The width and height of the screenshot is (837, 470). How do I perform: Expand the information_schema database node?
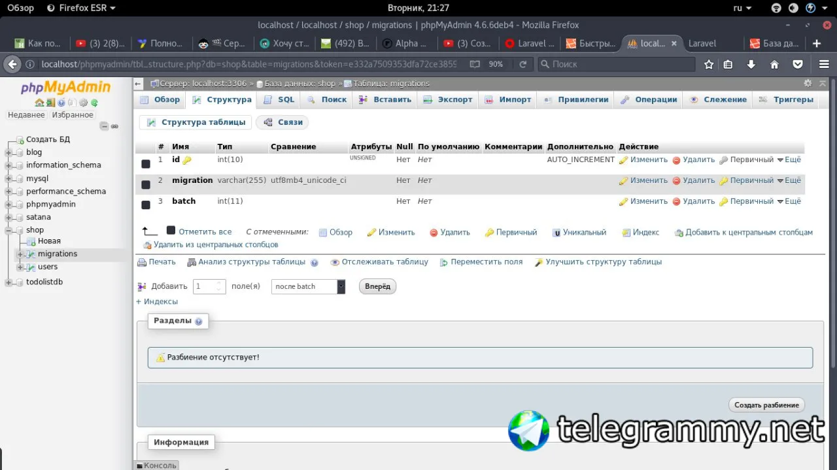click(x=9, y=165)
